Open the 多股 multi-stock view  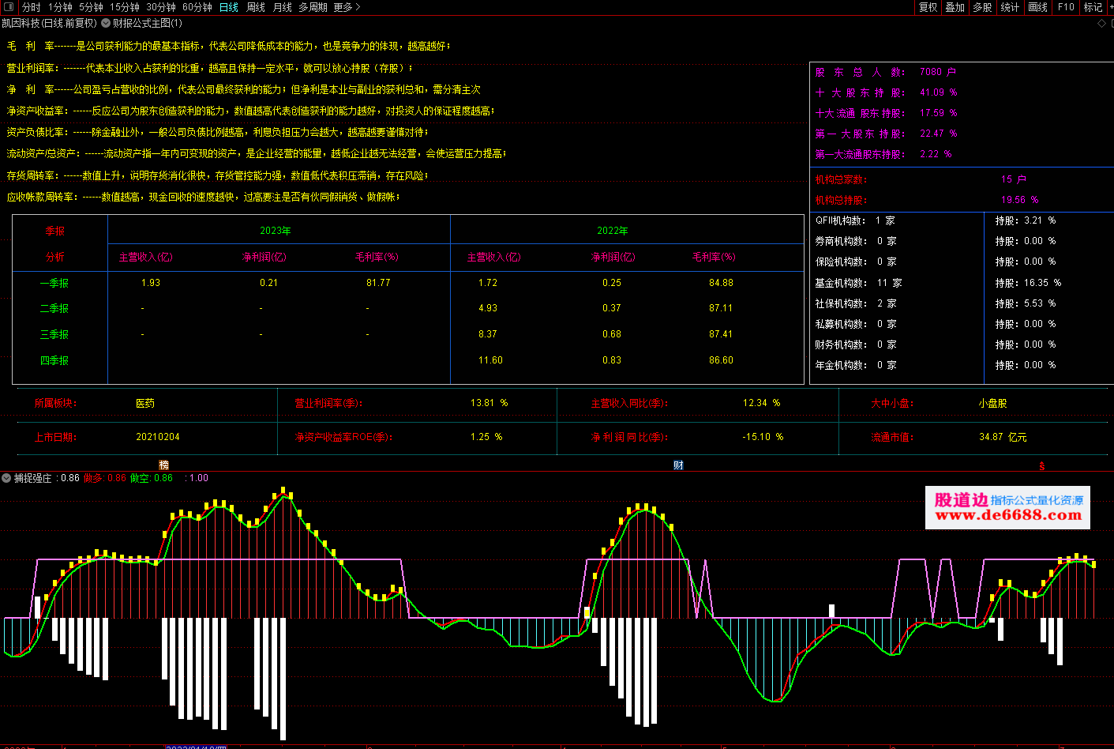(x=982, y=7)
